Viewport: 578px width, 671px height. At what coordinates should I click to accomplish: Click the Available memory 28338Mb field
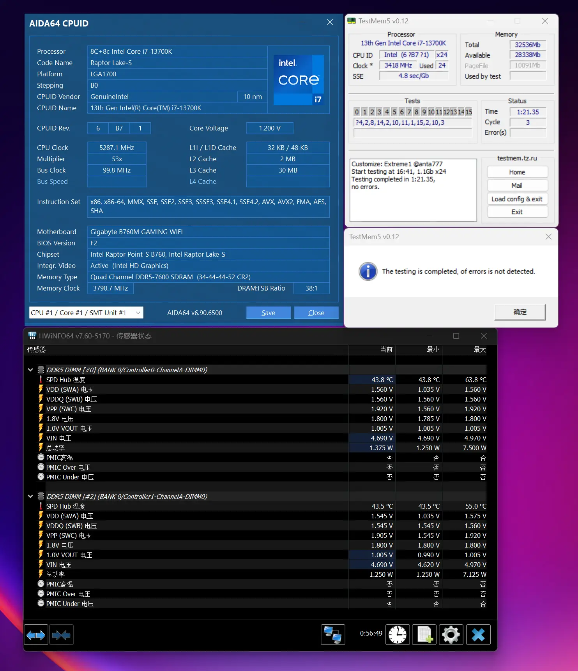tap(528, 55)
